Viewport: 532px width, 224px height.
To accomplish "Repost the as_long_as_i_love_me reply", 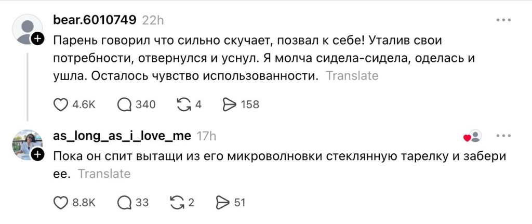I will tap(177, 203).
